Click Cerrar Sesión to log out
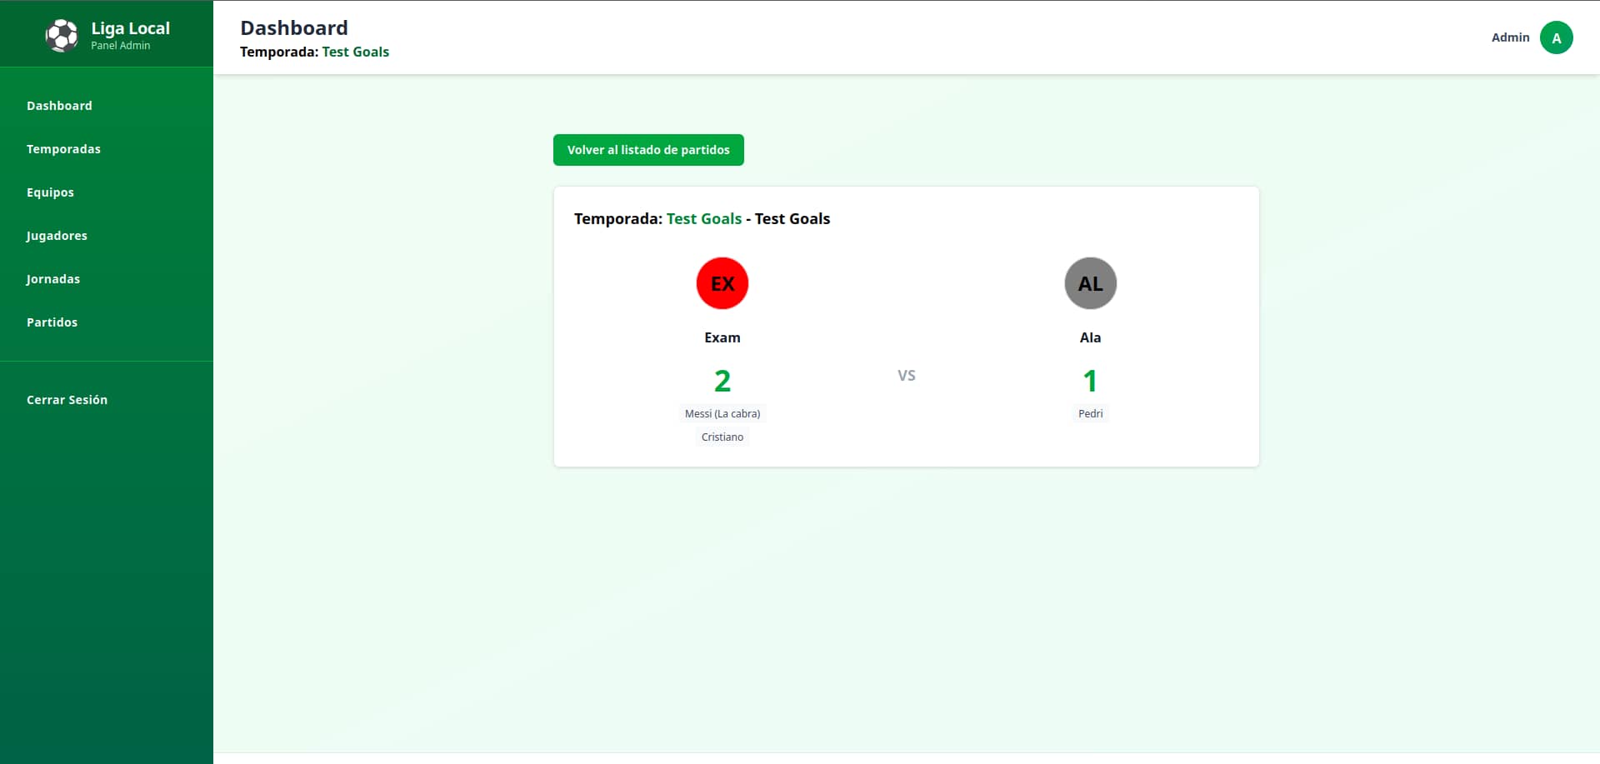This screenshot has width=1600, height=764. [67, 400]
